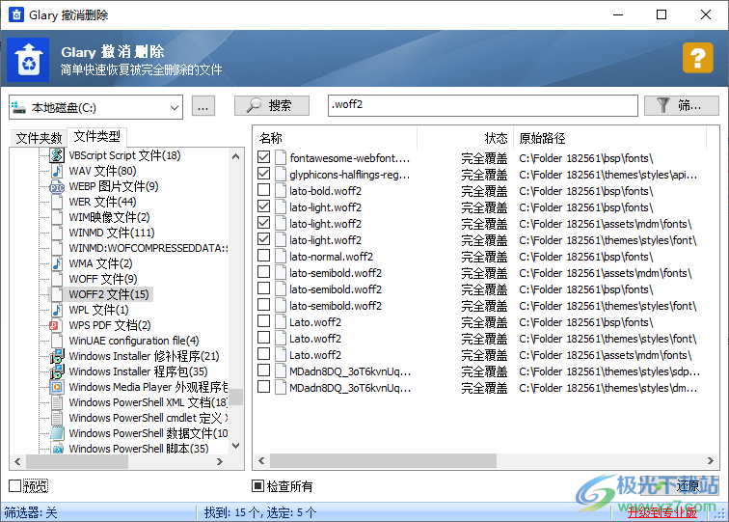
Task: Toggle the 检查所有 check-all checkbox
Action: click(x=257, y=485)
